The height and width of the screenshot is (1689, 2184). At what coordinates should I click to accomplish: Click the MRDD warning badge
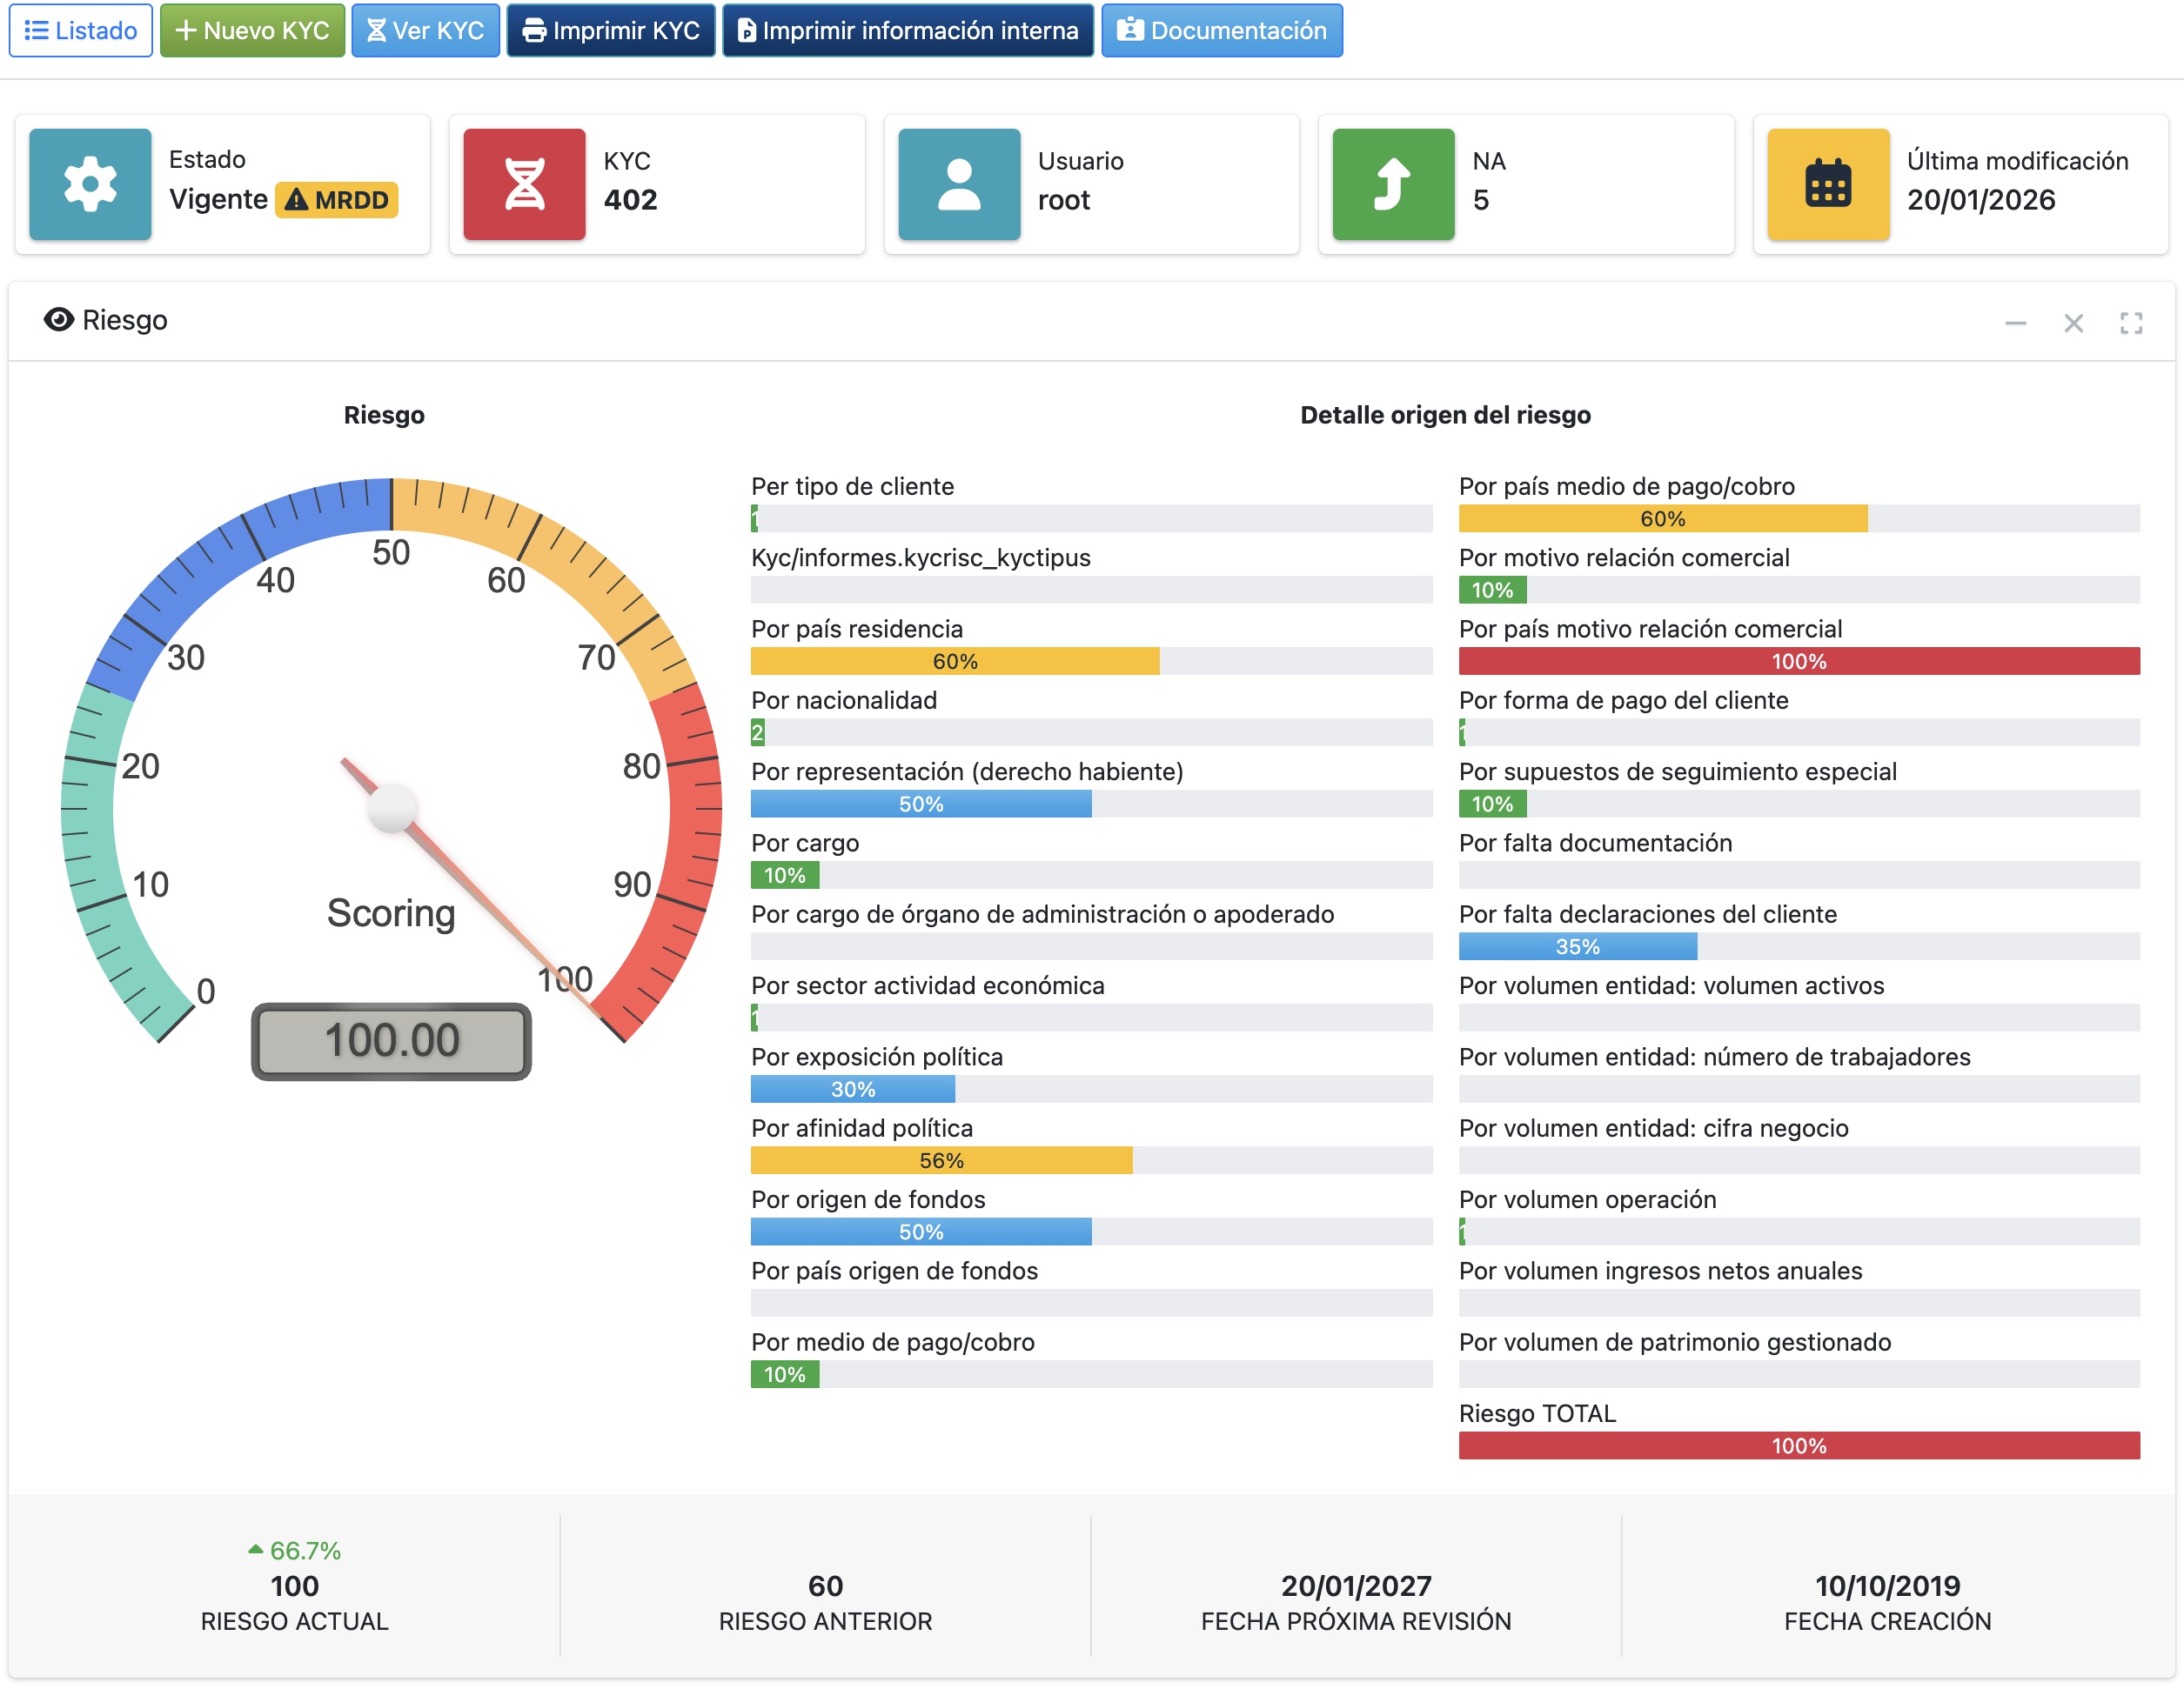337,200
